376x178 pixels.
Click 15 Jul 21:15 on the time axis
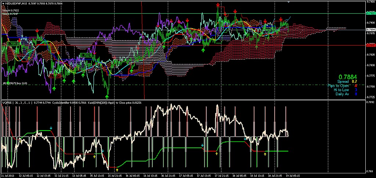(116, 175)
